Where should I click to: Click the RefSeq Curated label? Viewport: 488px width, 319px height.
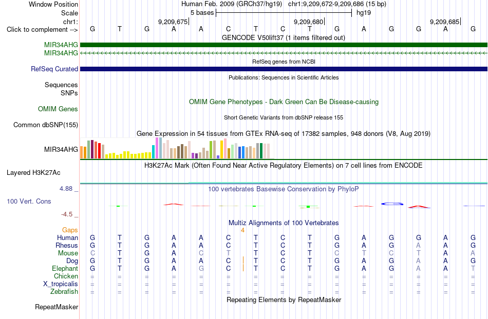(54, 69)
